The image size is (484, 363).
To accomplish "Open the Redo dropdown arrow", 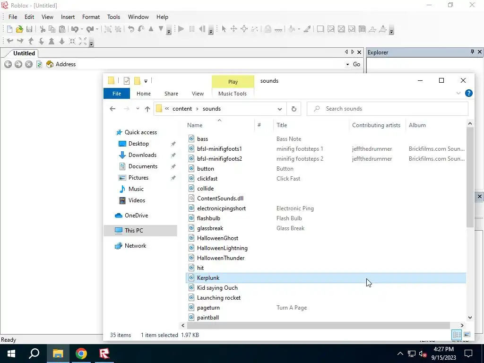I will (97, 29).
